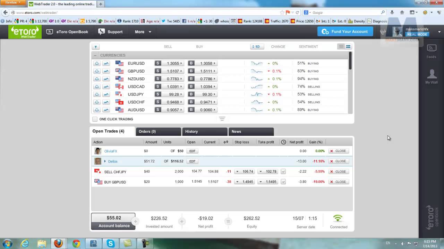The height and width of the screenshot is (249, 444).
Task: Expand the instruments panel handle
Action: (222, 119)
